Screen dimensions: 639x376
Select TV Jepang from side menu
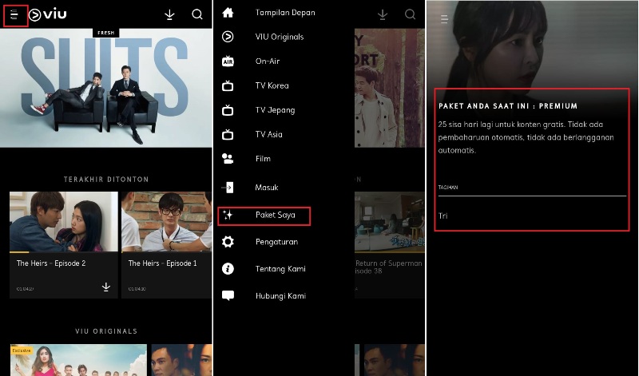point(275,110)
